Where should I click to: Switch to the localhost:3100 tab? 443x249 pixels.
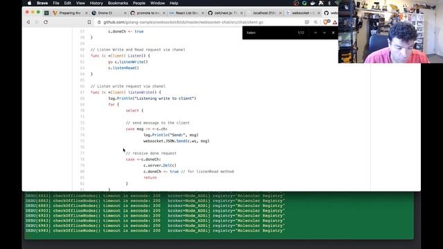pyautogui.click(x=264, y=13)
